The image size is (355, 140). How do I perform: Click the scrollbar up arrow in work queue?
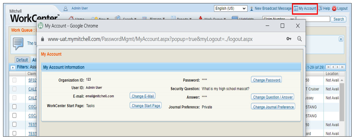pos(342,80)
